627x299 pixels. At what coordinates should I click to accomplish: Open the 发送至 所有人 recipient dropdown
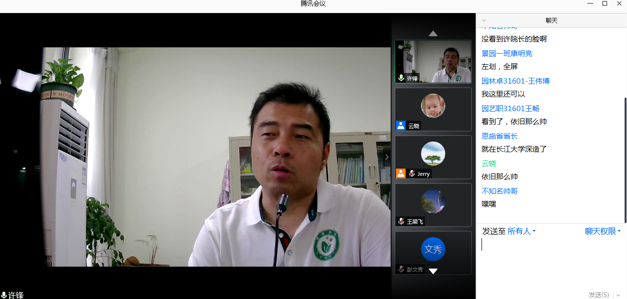[522, 231]
